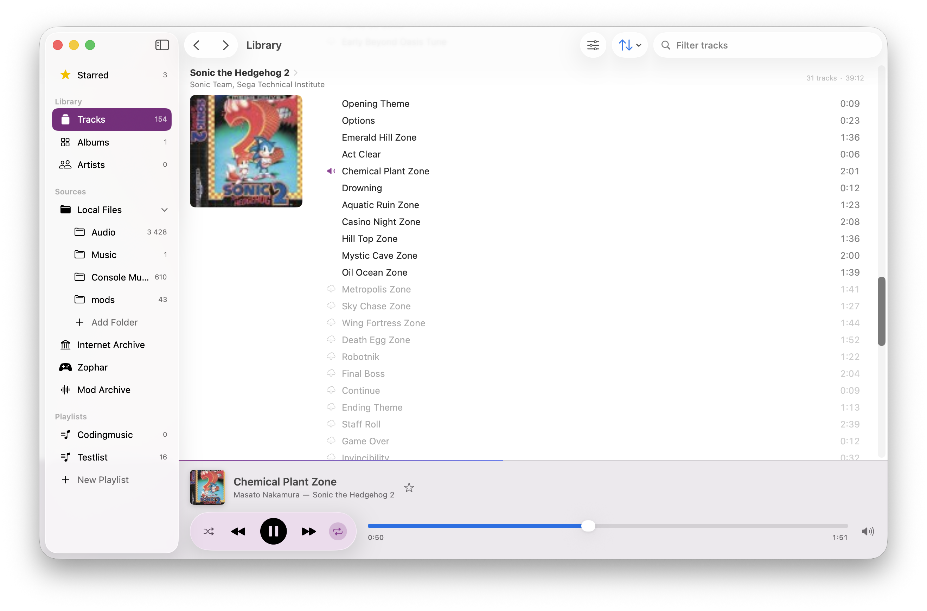The height and width of the screenshot is (611, 927).
Task: Star the Chemical Plant Zone track
Action: (409, 488)
